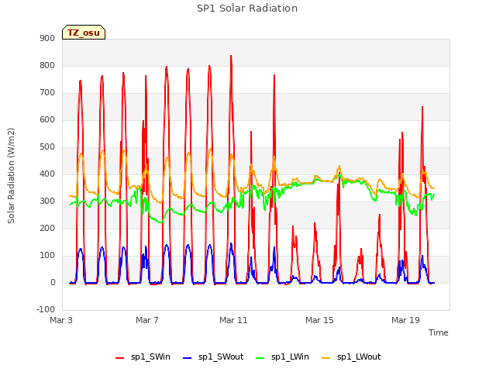Click the Mar 3 x-axis label
The width and height of the screenshot is (496, 372).
coord(61,320)
